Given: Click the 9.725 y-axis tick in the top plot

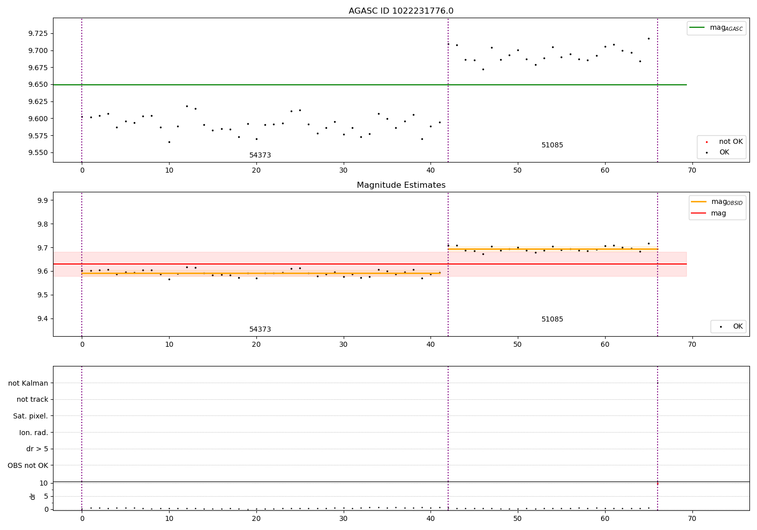Looking at the screenshot, I should (38, 33).
